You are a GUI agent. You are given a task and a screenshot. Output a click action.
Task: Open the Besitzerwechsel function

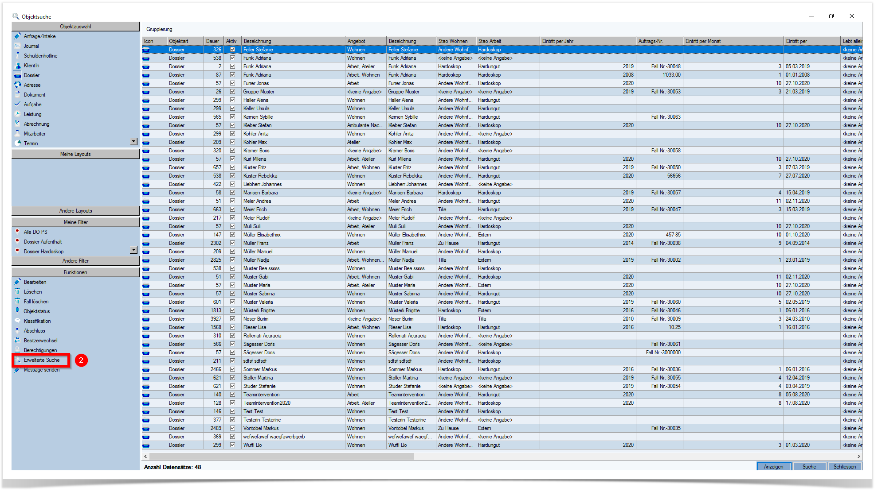click(x=40, y=341)
